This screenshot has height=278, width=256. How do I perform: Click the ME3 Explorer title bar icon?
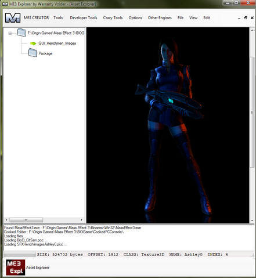click(x=5, y=4)
